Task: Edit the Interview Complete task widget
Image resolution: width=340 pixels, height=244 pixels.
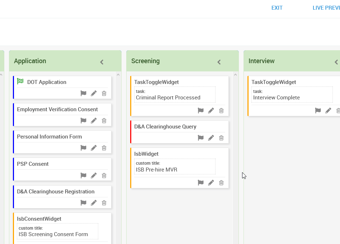Action: (328, 111)
